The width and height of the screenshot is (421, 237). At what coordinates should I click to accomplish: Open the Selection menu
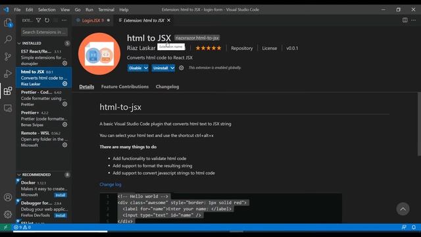[47, 10]
